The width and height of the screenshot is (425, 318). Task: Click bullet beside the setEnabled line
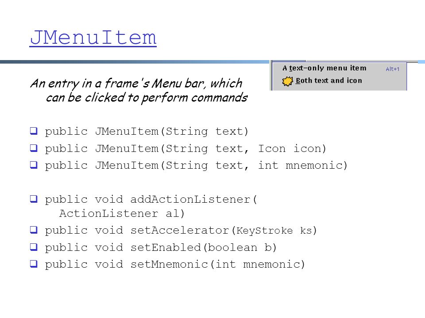34,247
